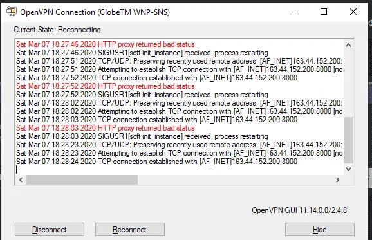Screen dimensions: 372x240
Task: Minimize the OpenVPN Connection window
Action: click(x=295, y=12)
